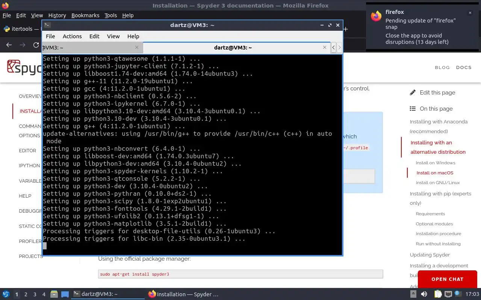Go to Updating Spyder section
Image resolution: width=481 pixels, height=300 pixels.
(430, 255)
